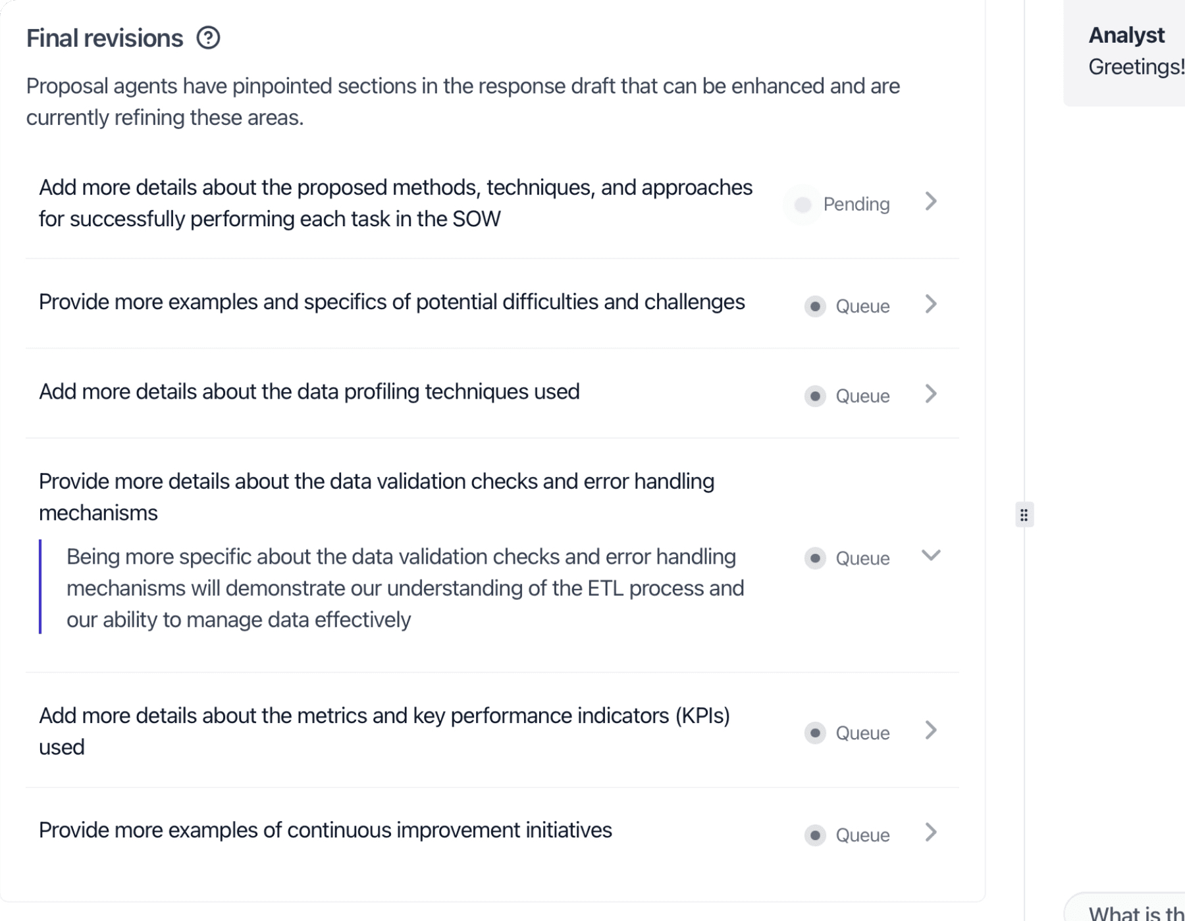Expand the proposed methods and techniques revision
The height and width of the screenshot is (921, 1185).
[930, 202]
